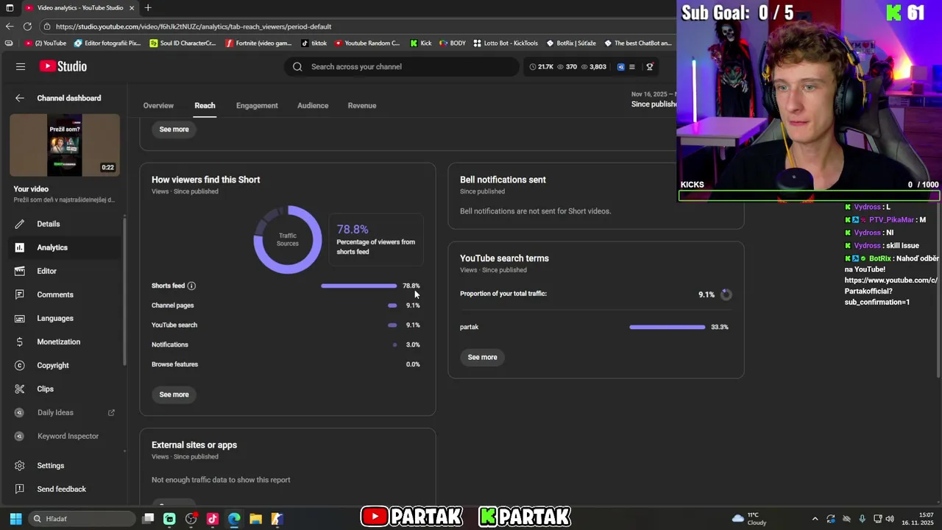Click the 'partak' search term
This screenshot has width=942, height=530.
(470, 327)
